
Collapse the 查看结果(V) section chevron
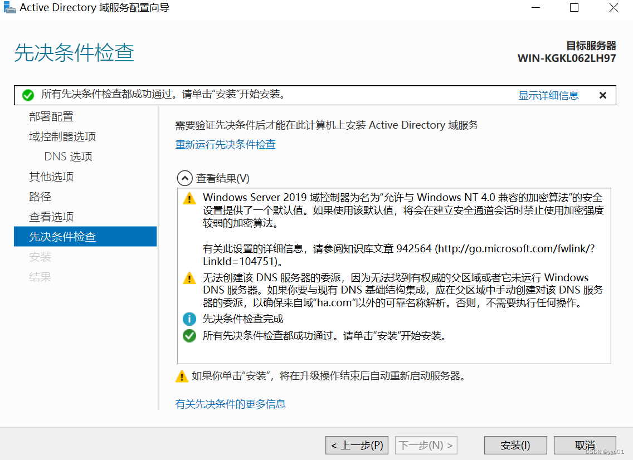click(x=184, y=178)
